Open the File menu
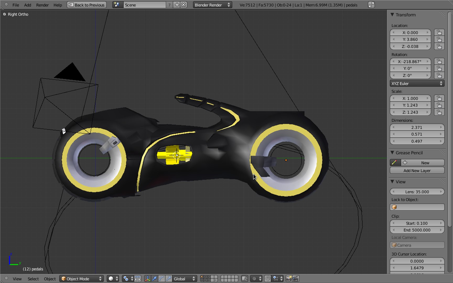Viewport: 453px width, 283px height. (16, 5)
